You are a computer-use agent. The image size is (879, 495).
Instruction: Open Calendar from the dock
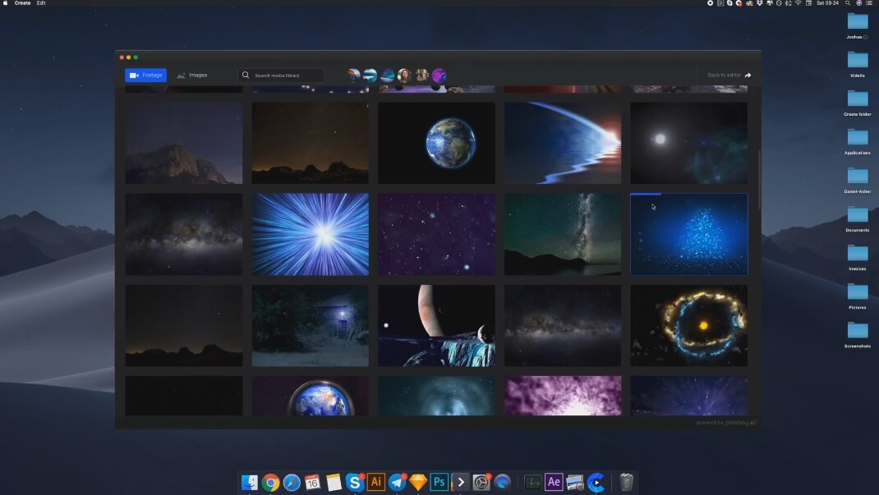tap(312, 482)
